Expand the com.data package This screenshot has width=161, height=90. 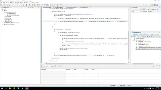click(x=5, y=17)
